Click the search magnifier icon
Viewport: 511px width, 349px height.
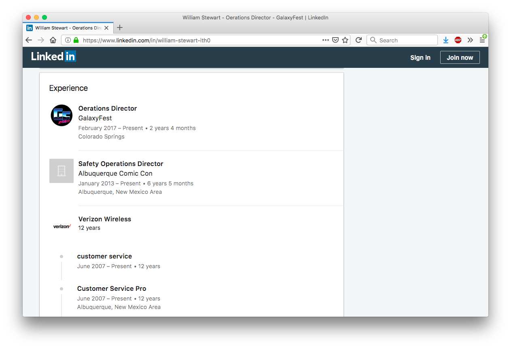point(373,40)
